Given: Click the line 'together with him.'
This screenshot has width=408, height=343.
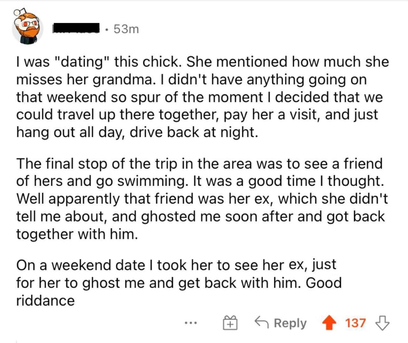Looking at the screenshot, I should click(77, 234).
